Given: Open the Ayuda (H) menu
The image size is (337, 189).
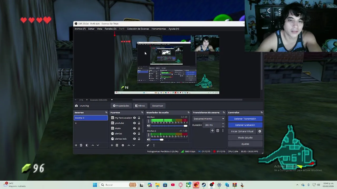Looking at the screenshot, I should coord(174,29).
